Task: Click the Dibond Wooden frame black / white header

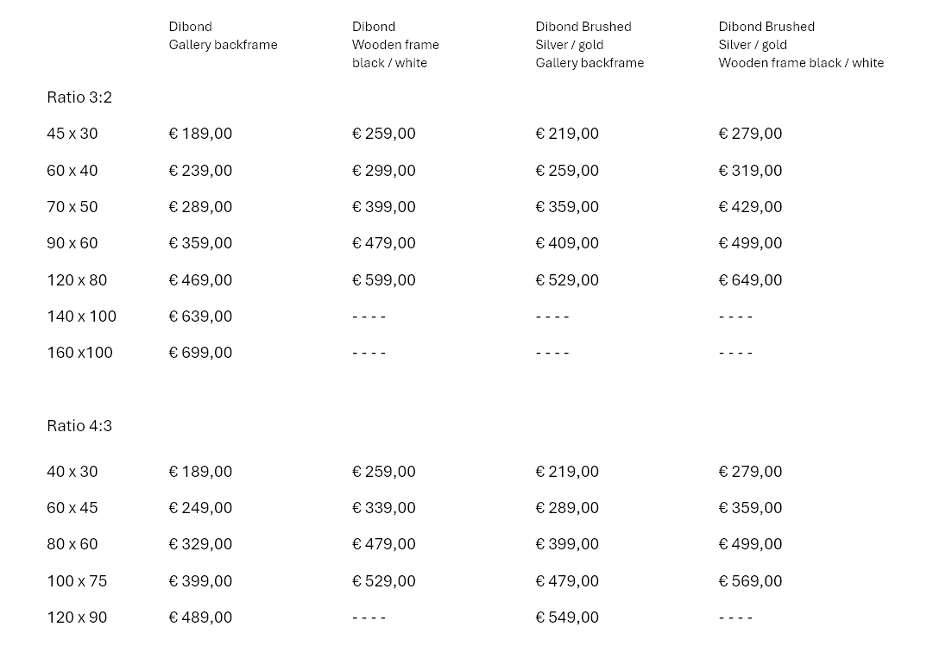Action: point(395,45)
